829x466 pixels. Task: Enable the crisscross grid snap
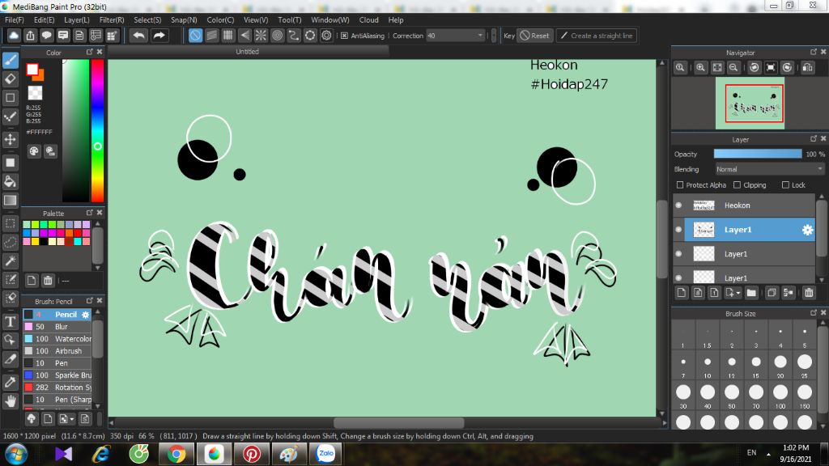(x=227, y=36)
